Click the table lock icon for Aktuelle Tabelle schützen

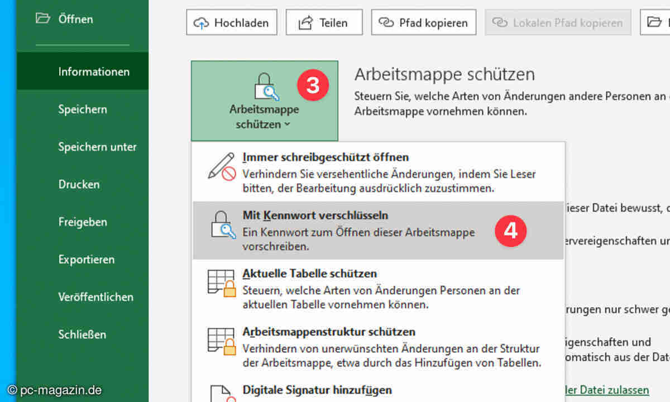click(222, 283)
